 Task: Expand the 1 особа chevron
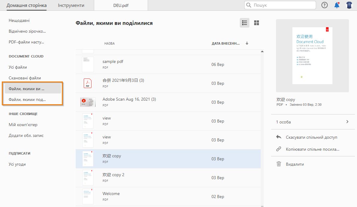347,122
